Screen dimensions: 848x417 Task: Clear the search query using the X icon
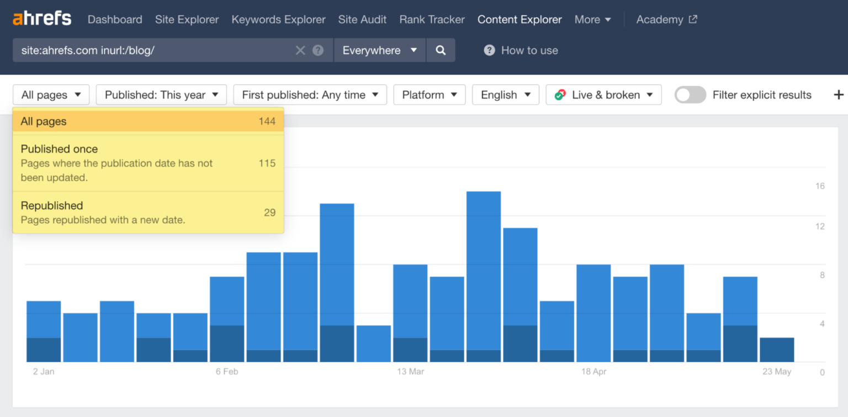300,50
